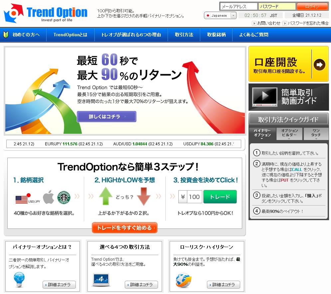Click the 1. 銘柄選択 step heading
This screenshot has width=331, height=294.
click(x=29, y=180)
